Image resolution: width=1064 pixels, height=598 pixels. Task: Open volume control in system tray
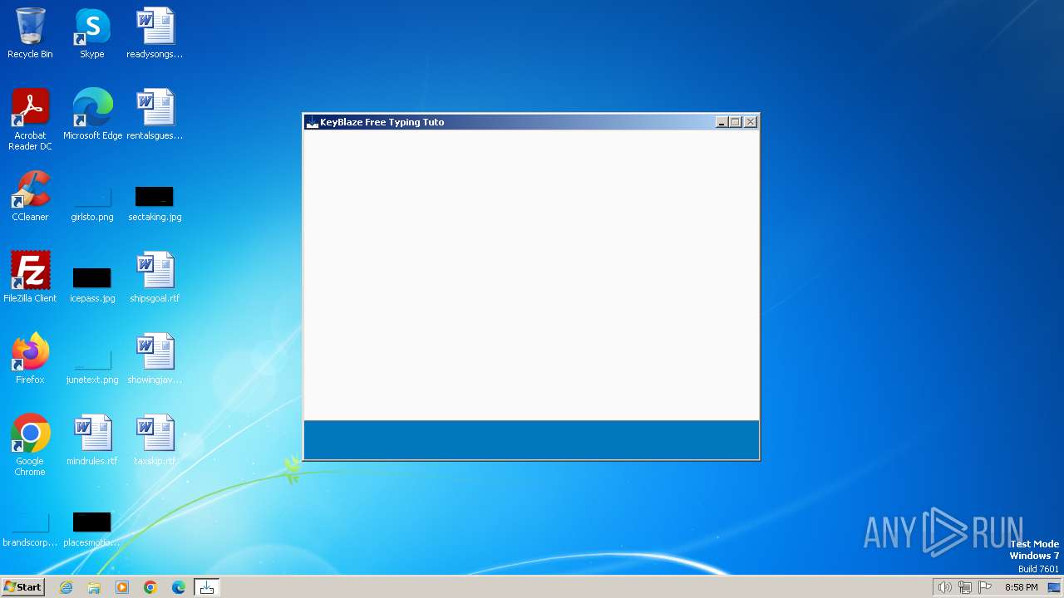944,587
